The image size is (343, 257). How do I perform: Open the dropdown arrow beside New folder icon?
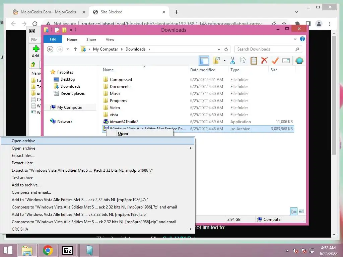click(224, 61)
